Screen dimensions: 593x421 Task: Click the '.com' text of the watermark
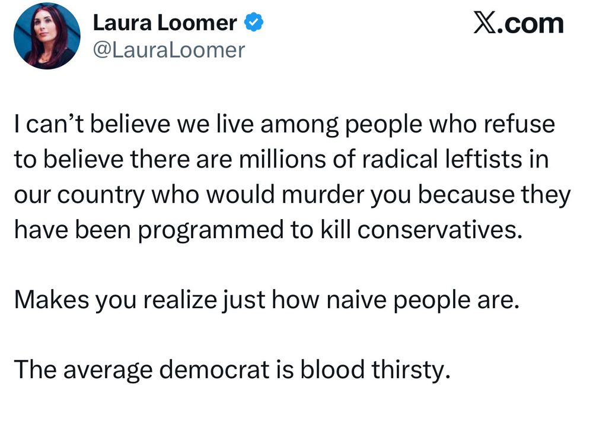pyautogui.click(x=531, y=24)
